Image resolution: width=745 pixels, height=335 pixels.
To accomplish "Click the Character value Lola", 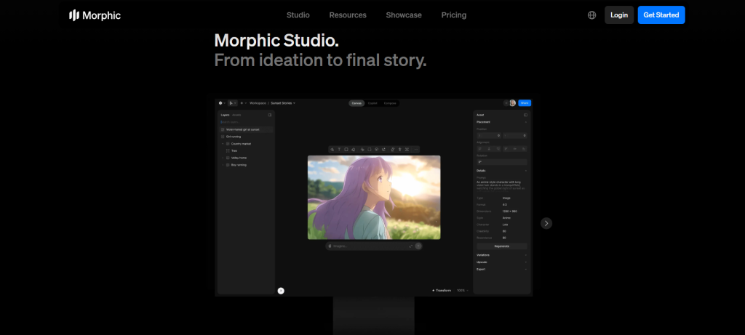I will (x=505, y=225).
